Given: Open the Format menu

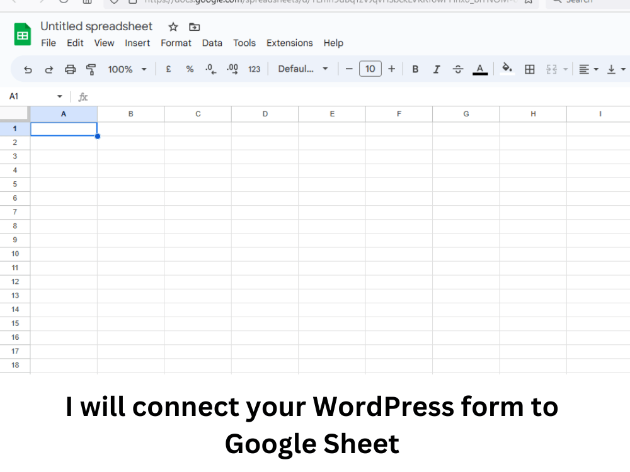Looking at the screenshot, I should [176, 43].
